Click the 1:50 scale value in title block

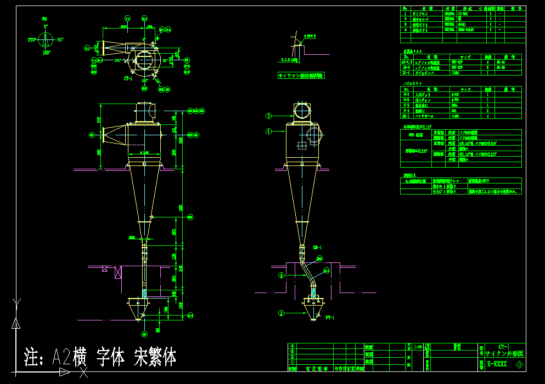coord(418,347)
